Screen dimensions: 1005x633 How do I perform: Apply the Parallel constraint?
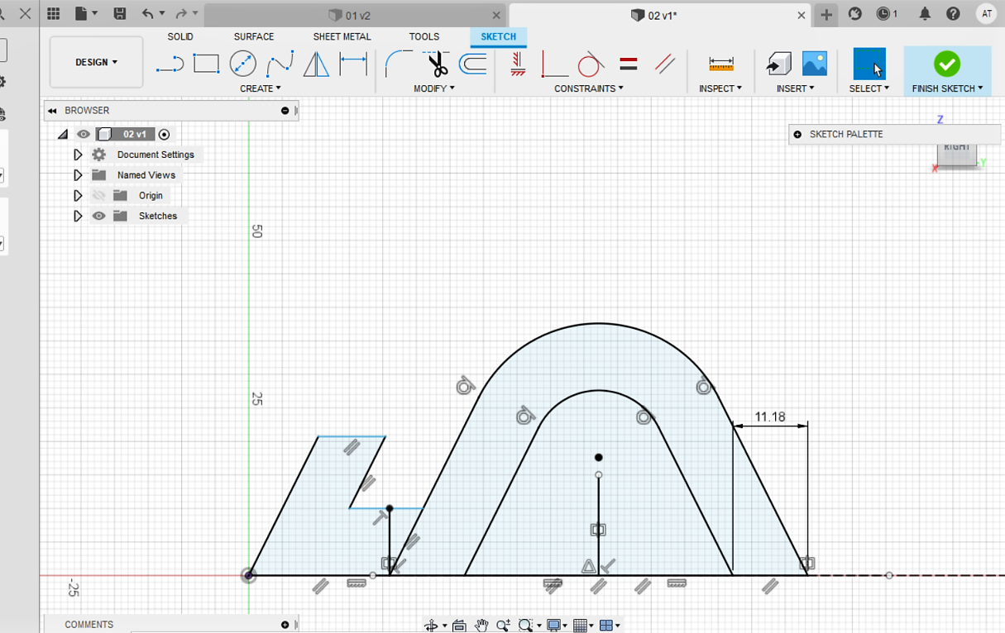[665, 64]
